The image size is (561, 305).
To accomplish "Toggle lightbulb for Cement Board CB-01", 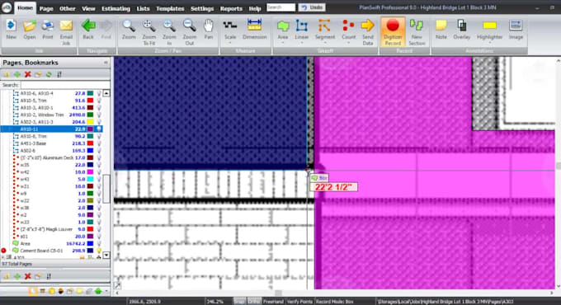I will pyautogui.click(x=99, y=251).
